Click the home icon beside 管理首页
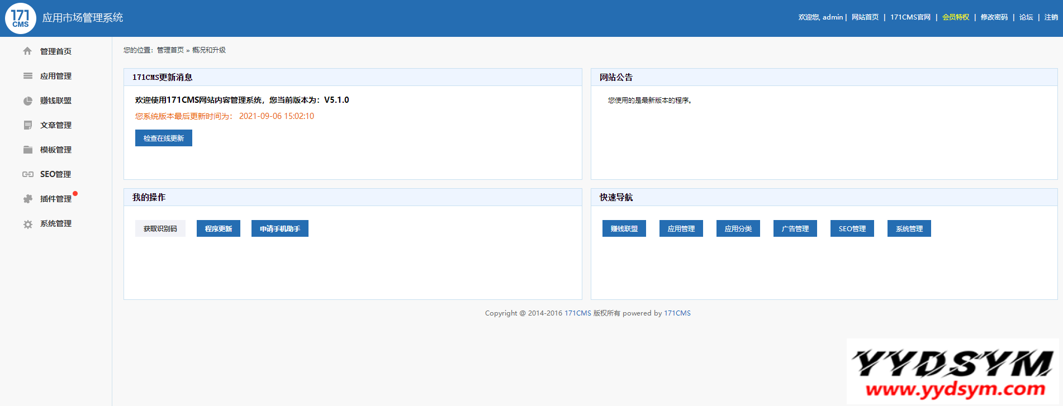This screenshot has width=1063, height=406. [x=27, y=51]
